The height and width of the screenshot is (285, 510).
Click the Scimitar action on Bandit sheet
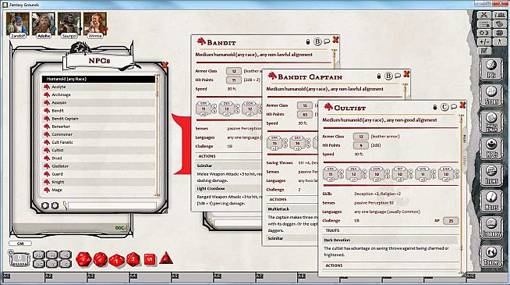[204, 166]
